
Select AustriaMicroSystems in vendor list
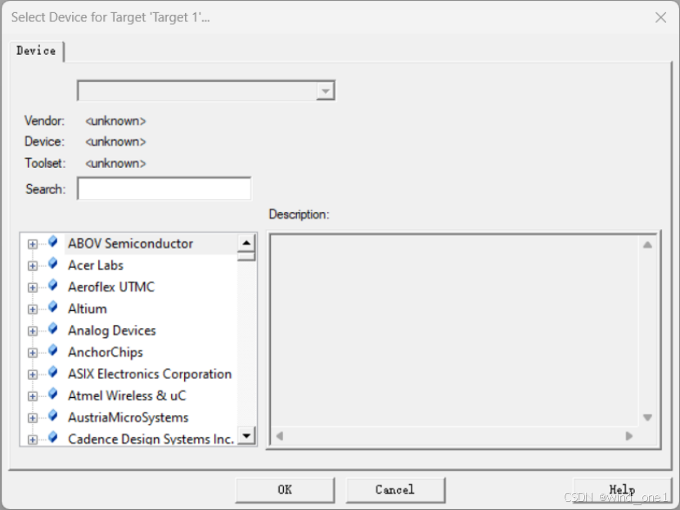pyautogui.click(x=128, y=417)
